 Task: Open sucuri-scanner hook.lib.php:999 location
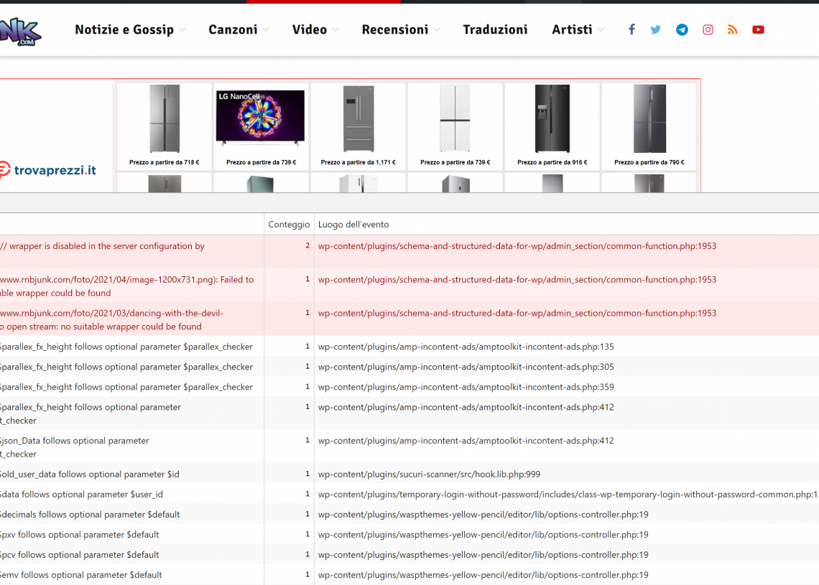429,474
